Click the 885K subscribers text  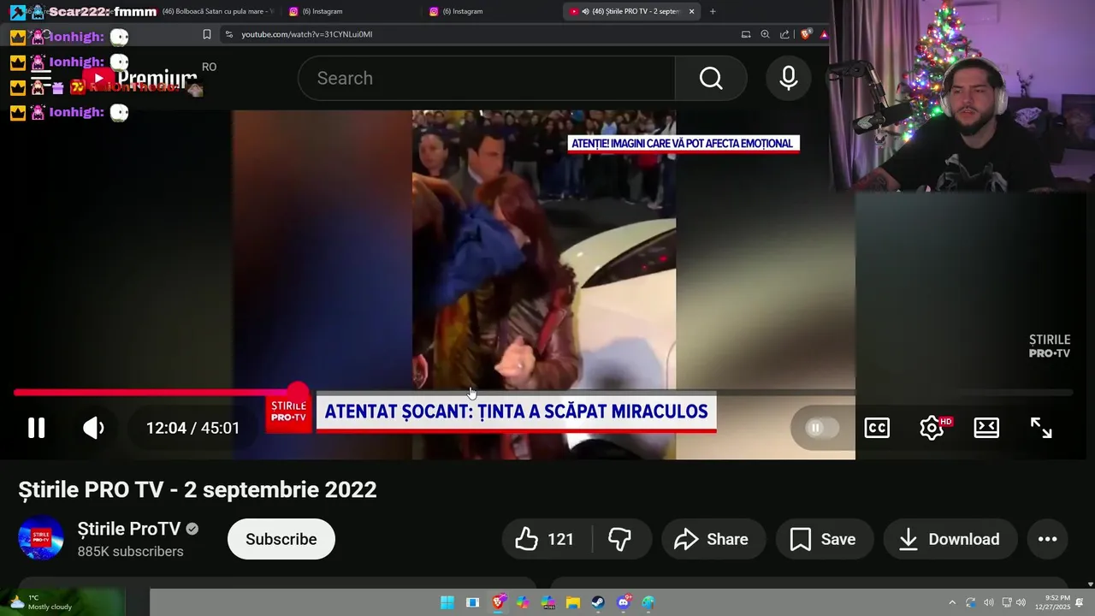point(131,552)
